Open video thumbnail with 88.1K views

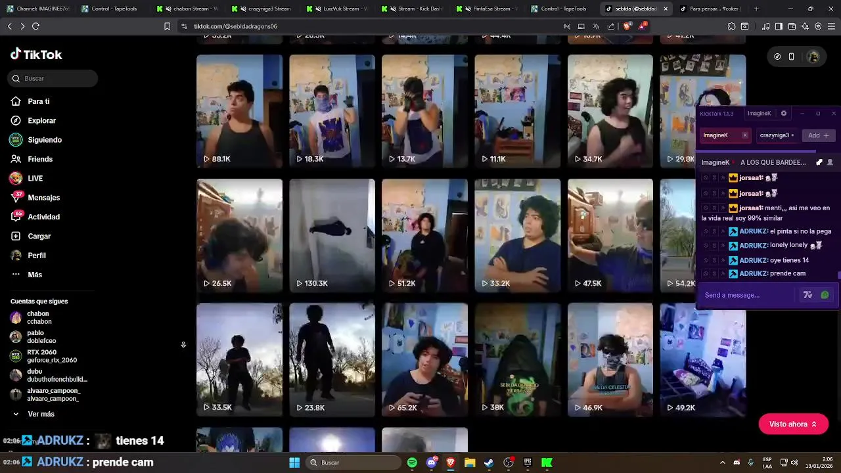point(239,111)
